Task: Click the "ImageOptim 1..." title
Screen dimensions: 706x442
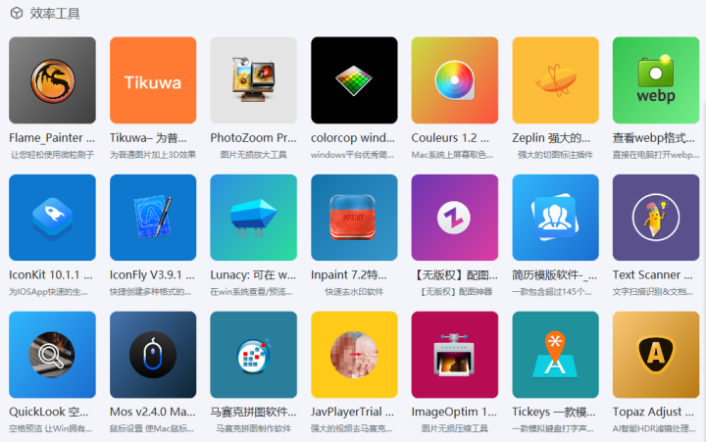Action: [x=454, y=412]
